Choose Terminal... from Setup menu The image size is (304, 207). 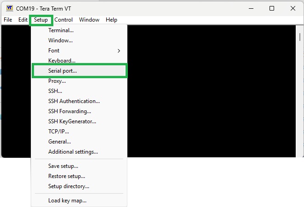(x=79, y=30)
